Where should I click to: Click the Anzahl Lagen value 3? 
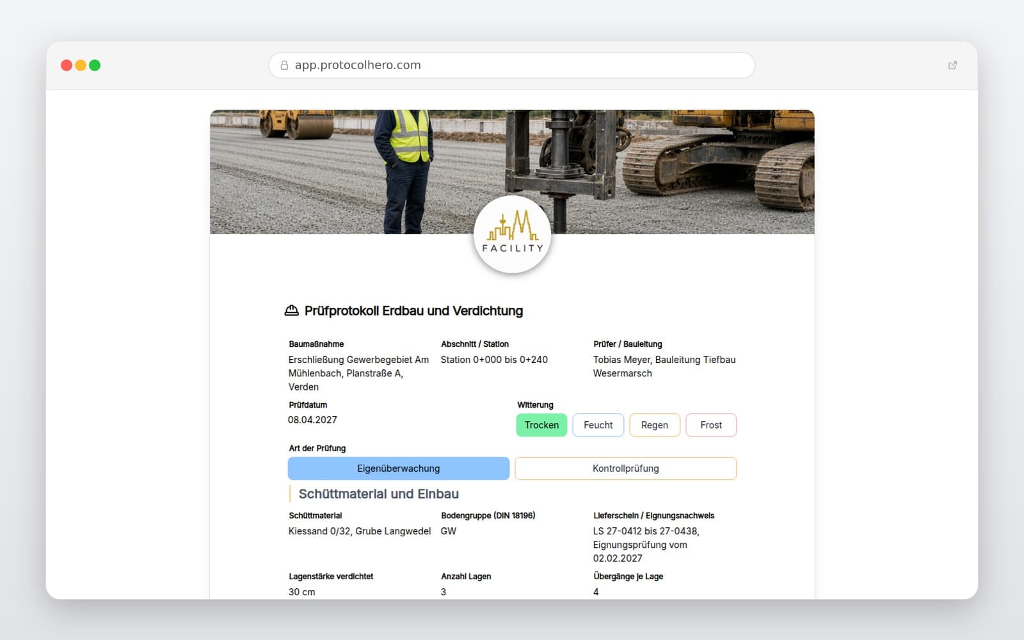444,592
